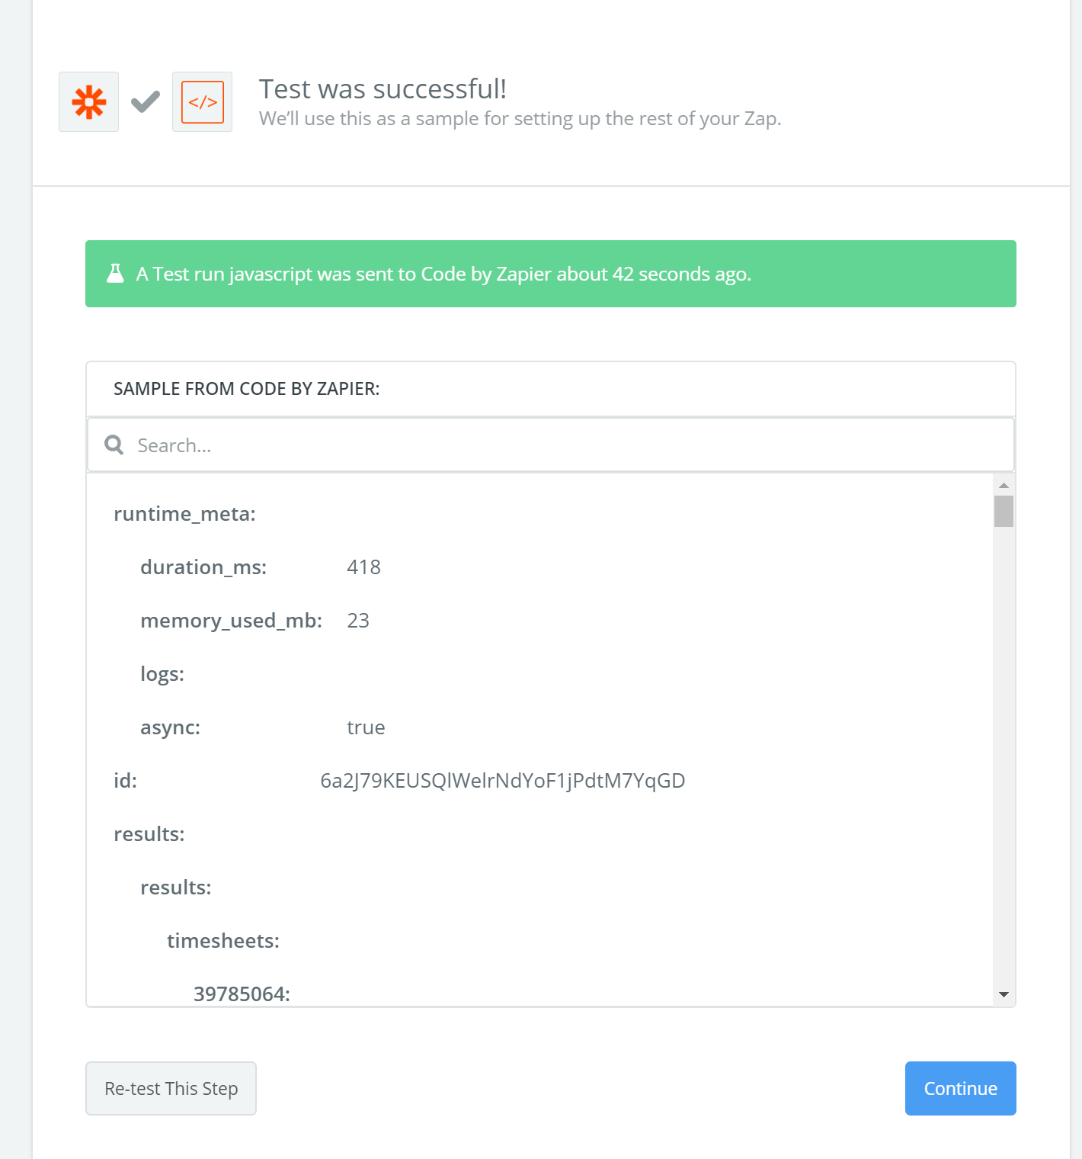Select the 39785064 entry
The width and height of the screenshot is (1082, 1159).
(242, 994)
